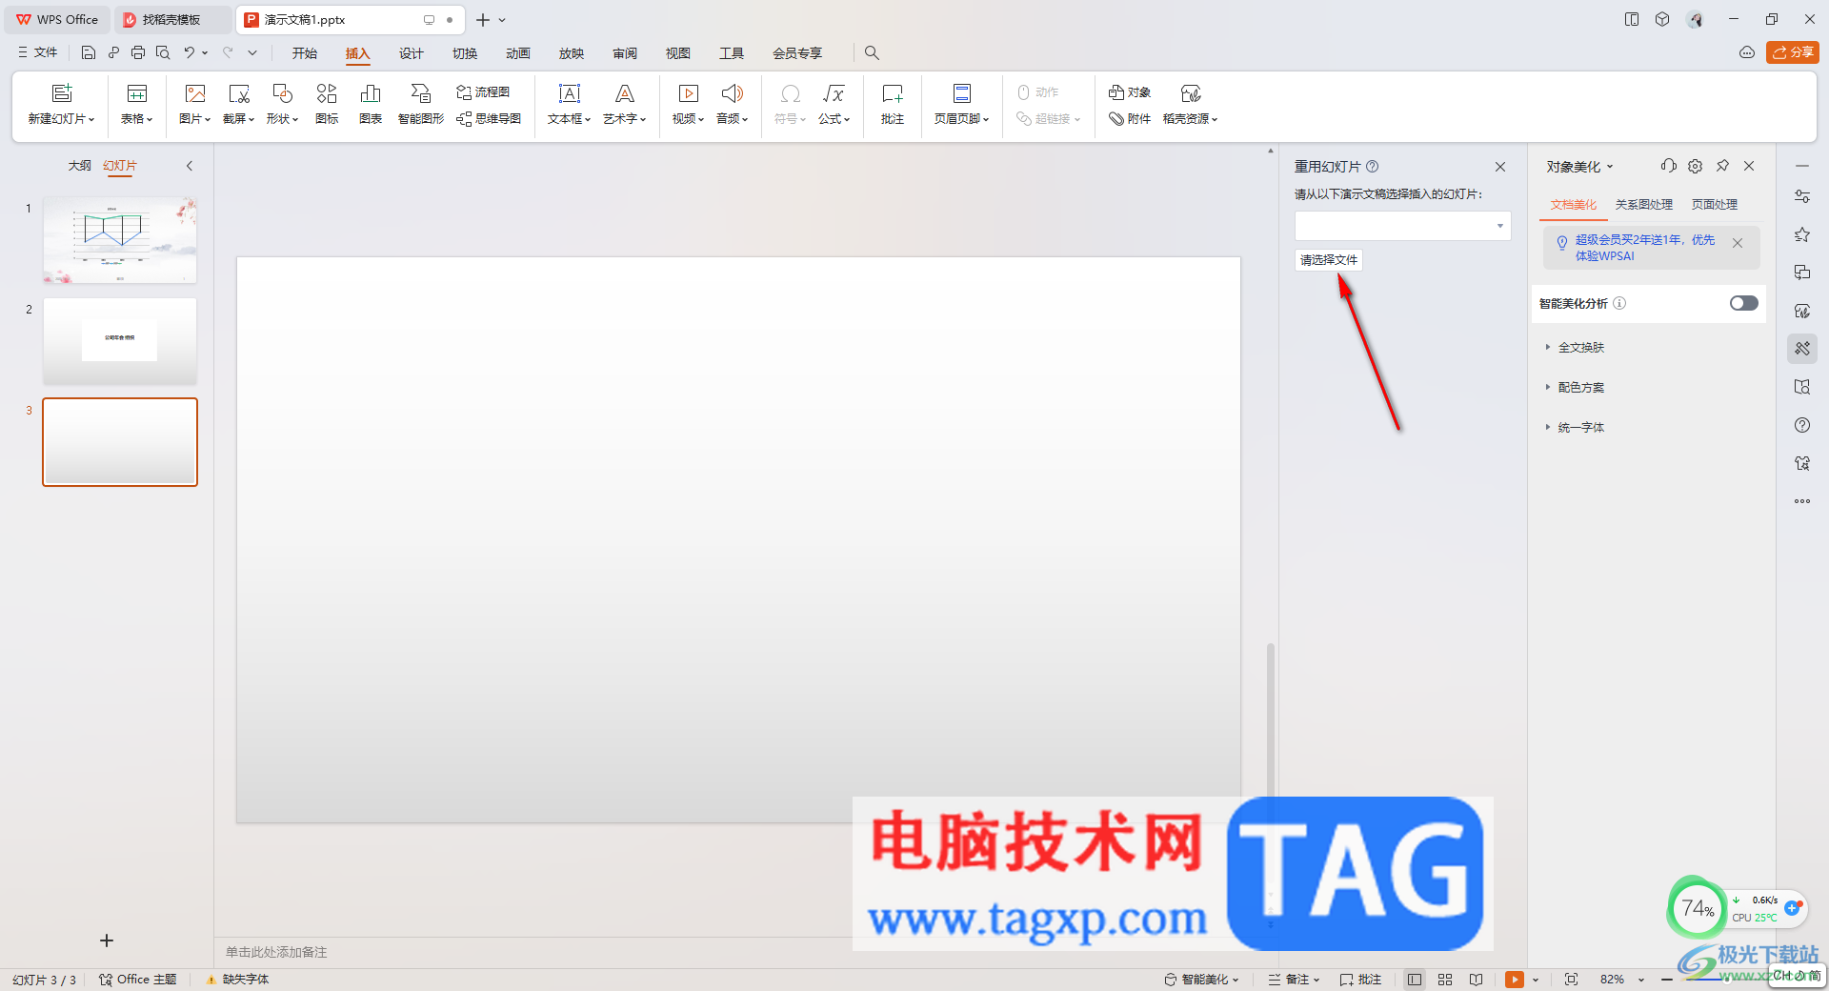1829x991 pixels.
Task: Click the help icon beside 重用幻灯片
Action: [1373, 166]
